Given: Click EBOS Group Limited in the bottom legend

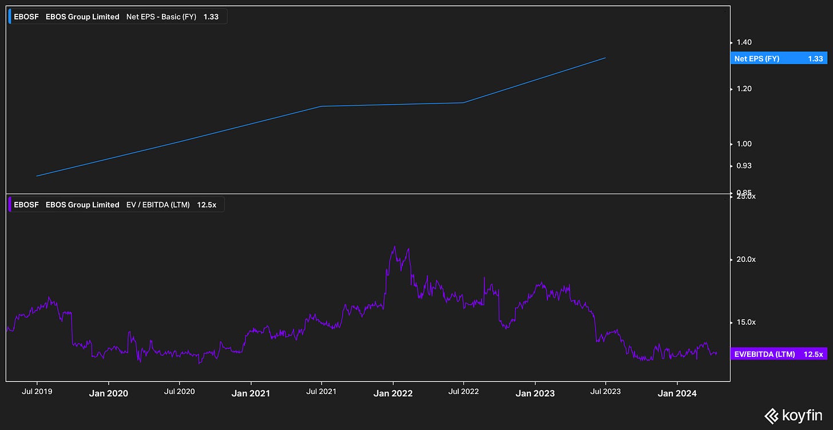Looking at the screenshot, I should pos(82,205).
